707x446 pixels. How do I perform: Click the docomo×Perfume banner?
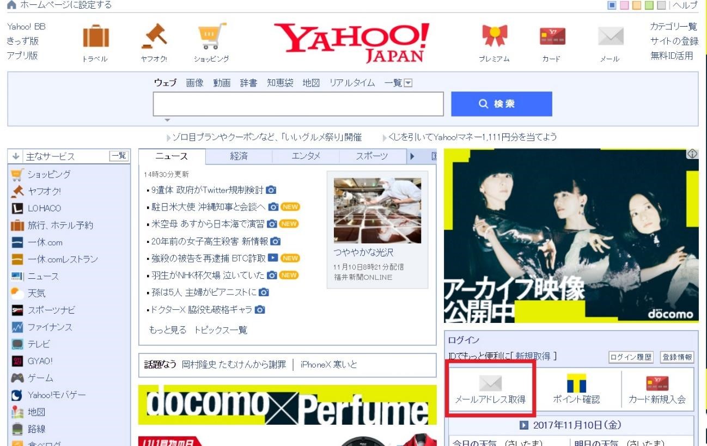(287, 405)
